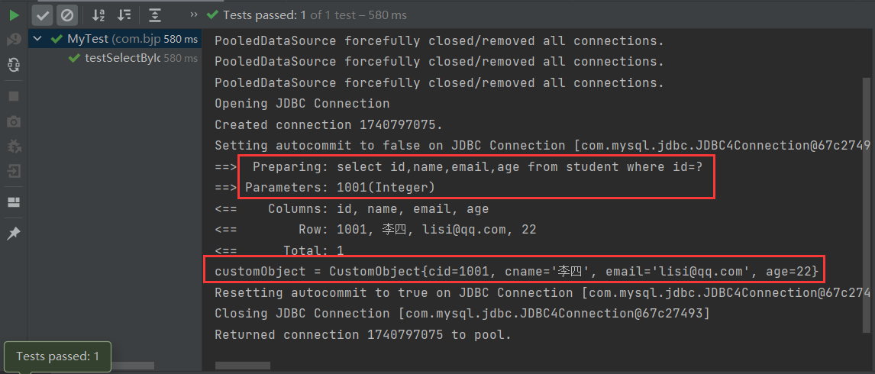This screenshot has height=374, width=875.
Task: Click the console horizontal scrollbar thumb
Action: point(243,366)
